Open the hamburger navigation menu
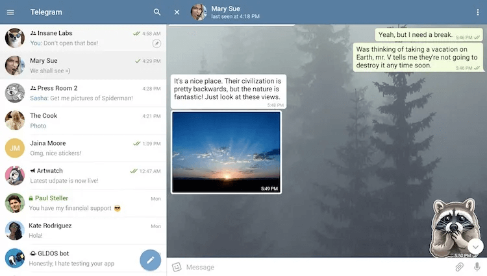Image resolution: width=487 pixels, height=276 pixels. pyautogui.click(x=10, y=12)
